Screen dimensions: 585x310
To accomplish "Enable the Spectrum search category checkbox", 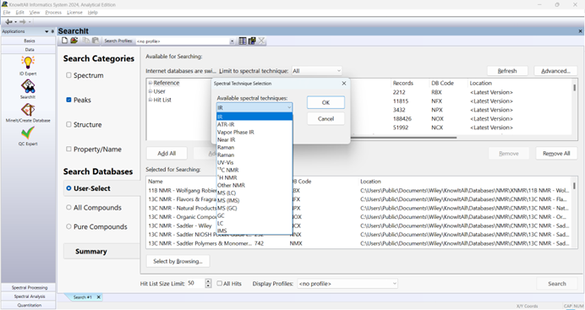I will (x=68, y=75).
